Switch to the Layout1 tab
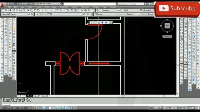Screen dimensions: 200x112 [37, 96]
